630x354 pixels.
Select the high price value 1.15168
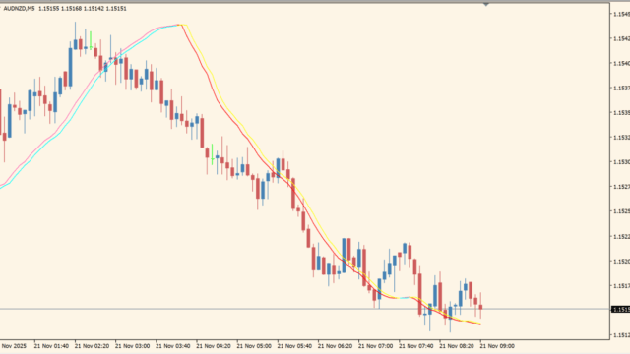tap(71, 9)
